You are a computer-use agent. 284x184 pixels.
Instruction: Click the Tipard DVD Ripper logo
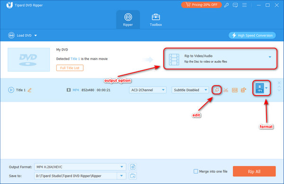click(9, 5)
